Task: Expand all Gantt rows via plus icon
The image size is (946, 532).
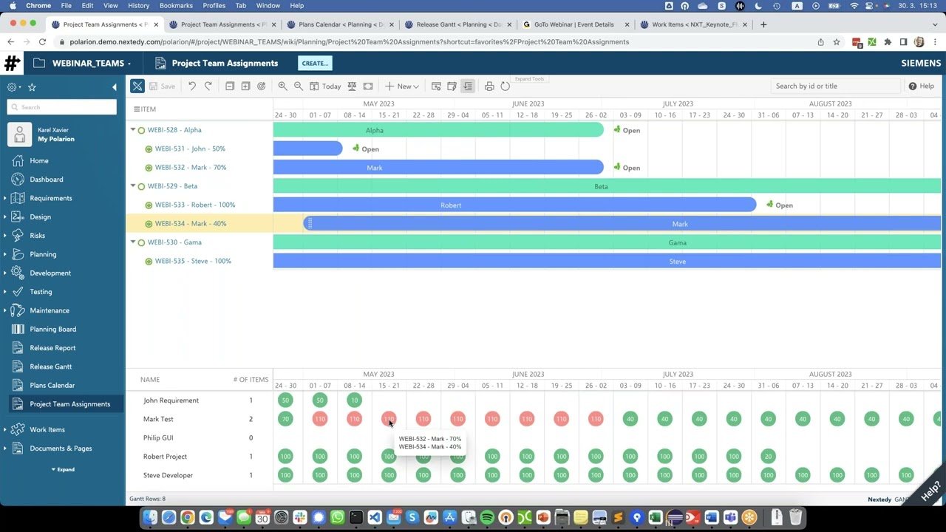Action: click(x=245, y=86)
